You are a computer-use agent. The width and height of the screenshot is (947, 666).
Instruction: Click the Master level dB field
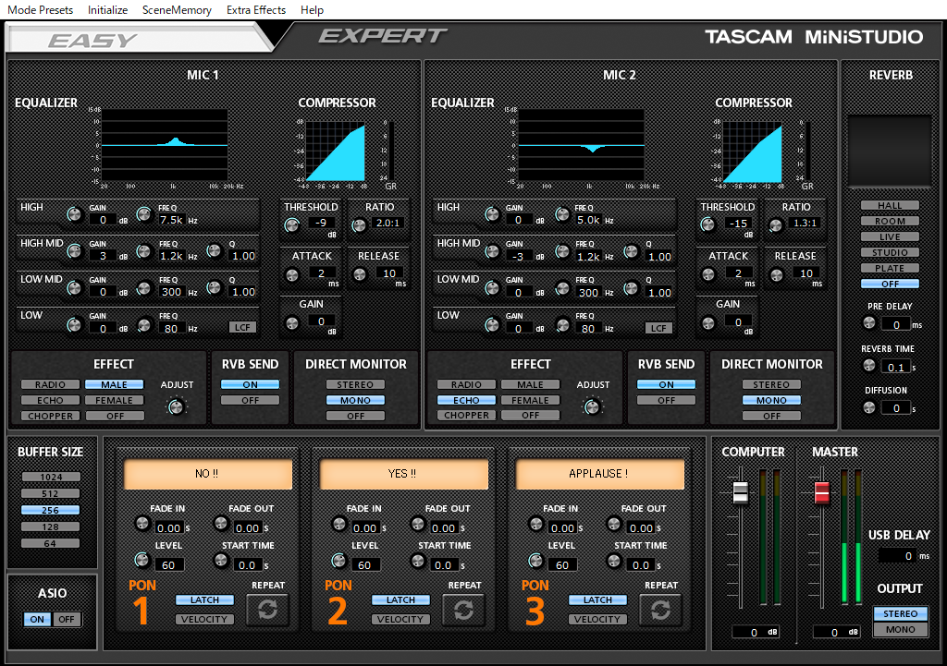click(x=836, y=632)
